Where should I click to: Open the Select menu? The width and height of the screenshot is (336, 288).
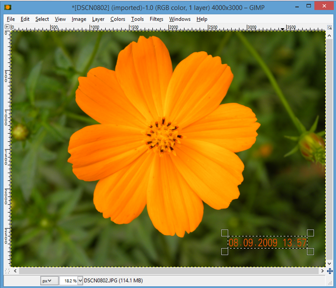pos(42,19)
